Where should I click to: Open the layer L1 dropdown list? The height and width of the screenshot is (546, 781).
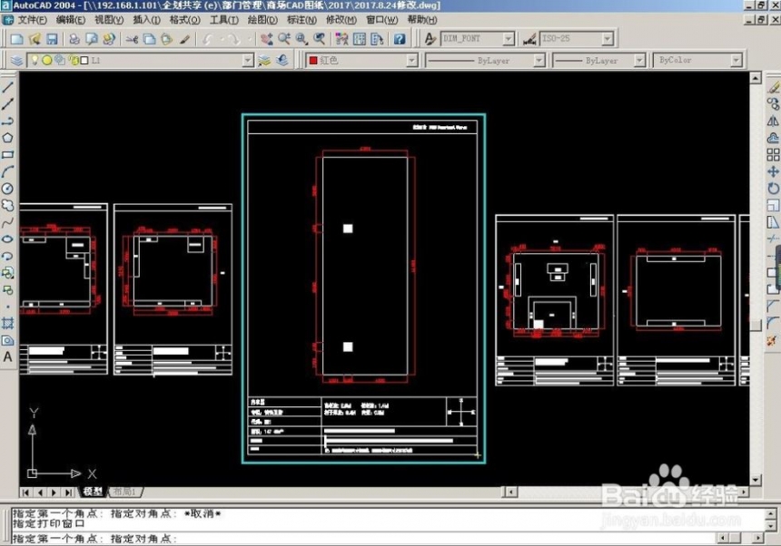pyautogui.click(x=248, y=61)
